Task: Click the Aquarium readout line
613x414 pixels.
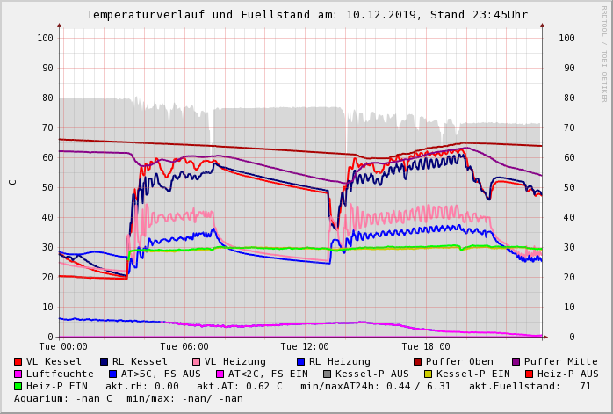Action: (x=129, y=398)
